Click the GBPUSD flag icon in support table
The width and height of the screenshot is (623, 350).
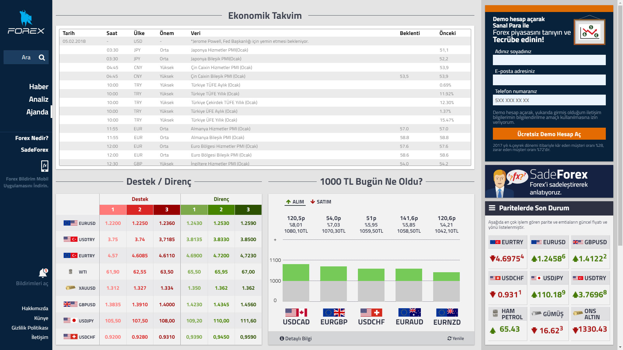[70, 304]
